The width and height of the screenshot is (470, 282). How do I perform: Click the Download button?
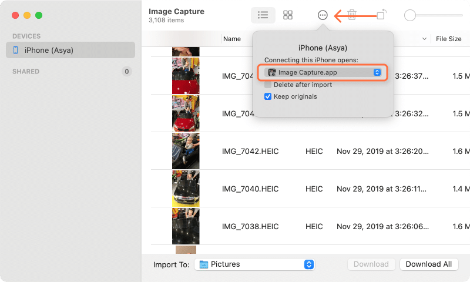[x=371, y=264]
